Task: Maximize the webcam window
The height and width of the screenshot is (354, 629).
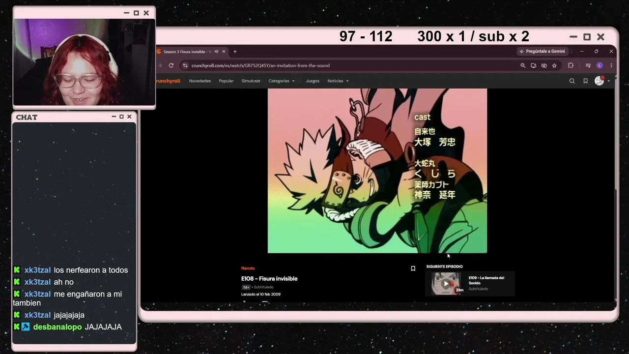Action: (x=137, y=13)
